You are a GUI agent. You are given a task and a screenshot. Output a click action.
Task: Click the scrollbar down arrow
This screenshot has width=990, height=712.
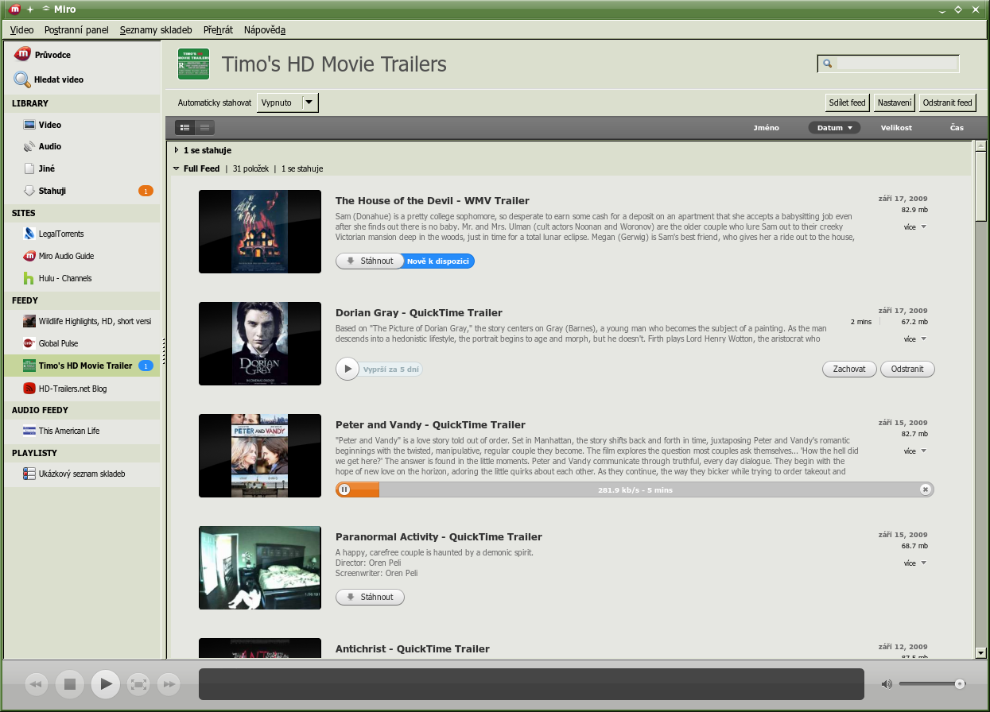pos(980,652)
